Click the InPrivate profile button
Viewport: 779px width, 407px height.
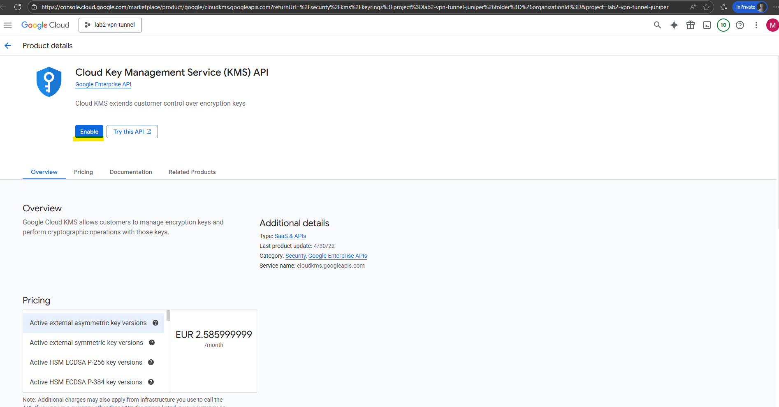click(750, 7)
